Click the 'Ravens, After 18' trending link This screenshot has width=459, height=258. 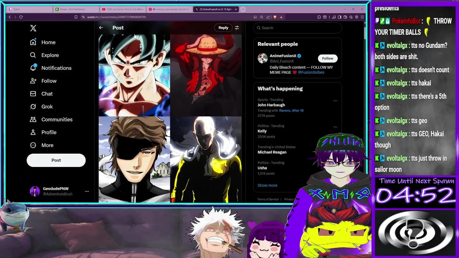pos(291,111)
